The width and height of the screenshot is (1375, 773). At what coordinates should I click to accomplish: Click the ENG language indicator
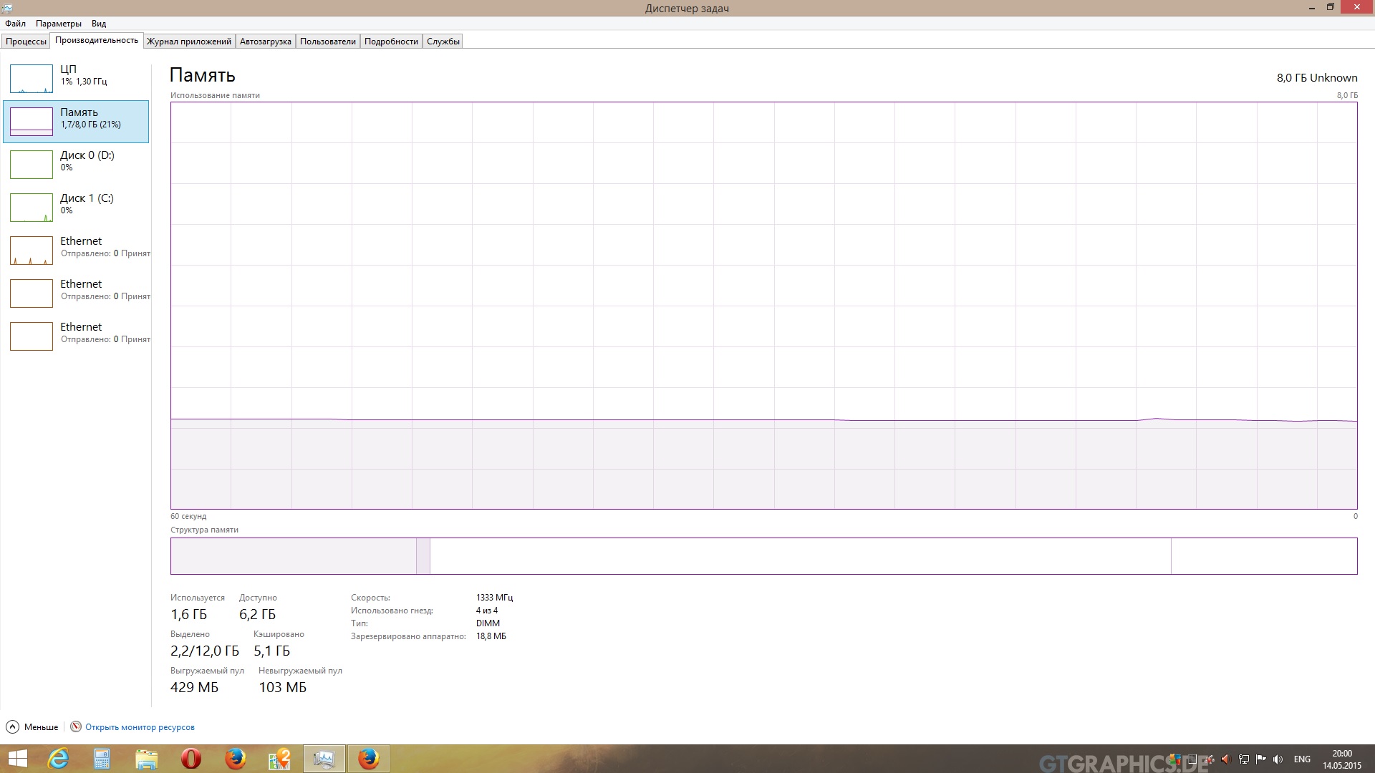1302,759
